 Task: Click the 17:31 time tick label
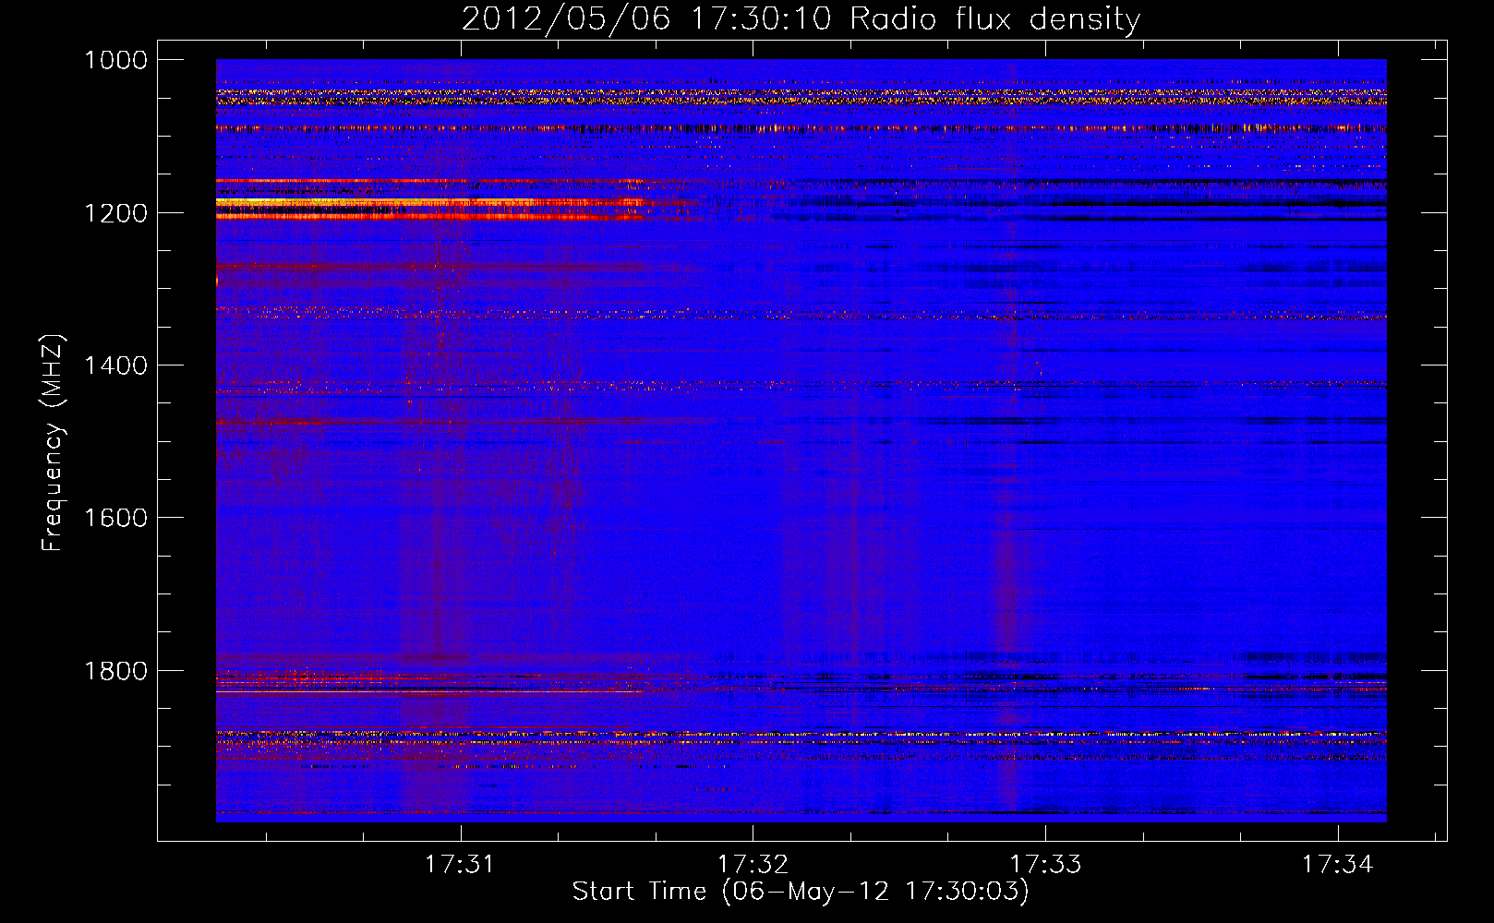click(x=460, y=864)
